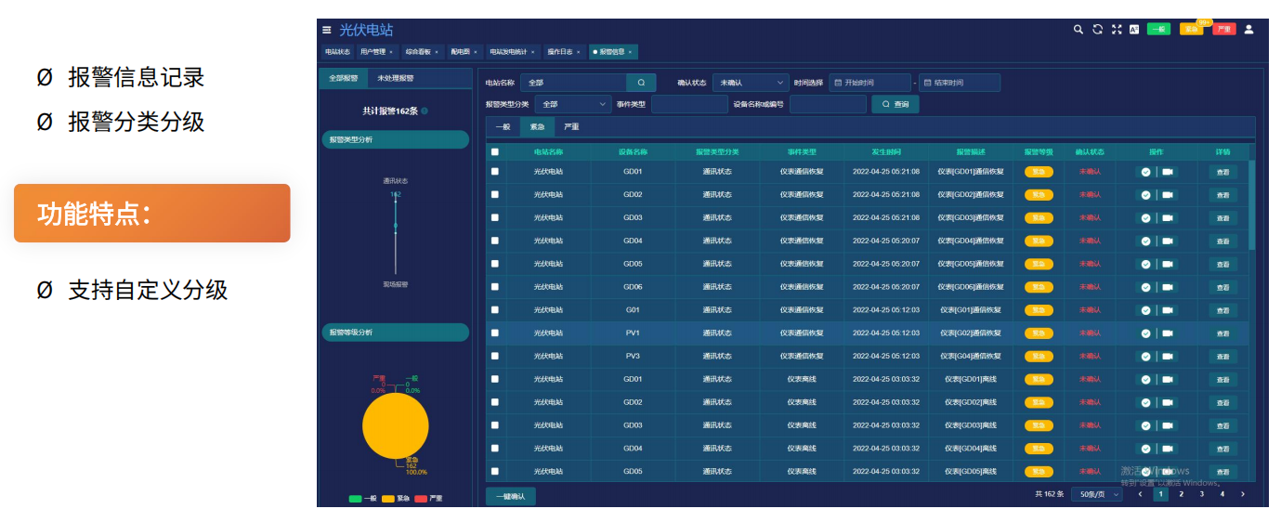Click confirm check icon for GD01 first row
The image size is (1281, 522).
click(1145, 172)
